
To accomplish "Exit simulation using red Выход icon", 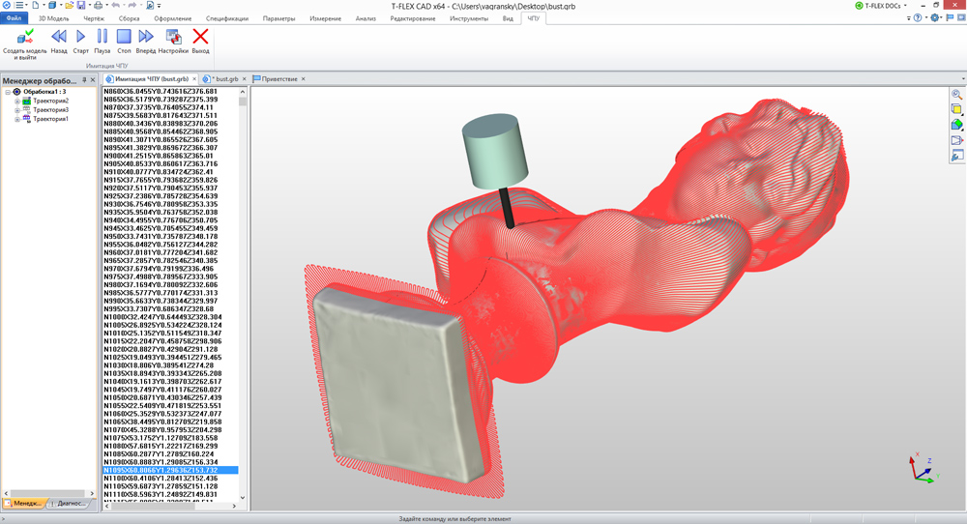I will coord(200,37).
